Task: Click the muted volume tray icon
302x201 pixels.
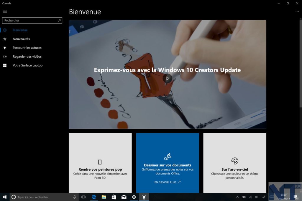Action: tap(257, 197)
